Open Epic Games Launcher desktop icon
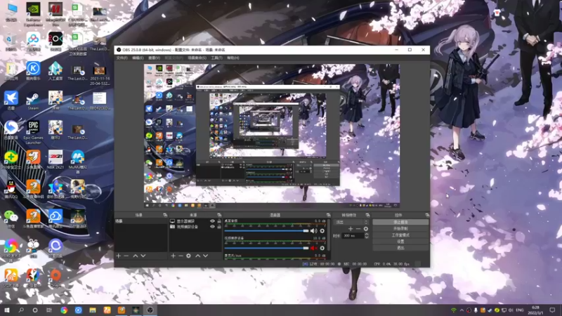The height and width of the screenshot is (316, 562). pyautogui.click(x=33, y=133)
